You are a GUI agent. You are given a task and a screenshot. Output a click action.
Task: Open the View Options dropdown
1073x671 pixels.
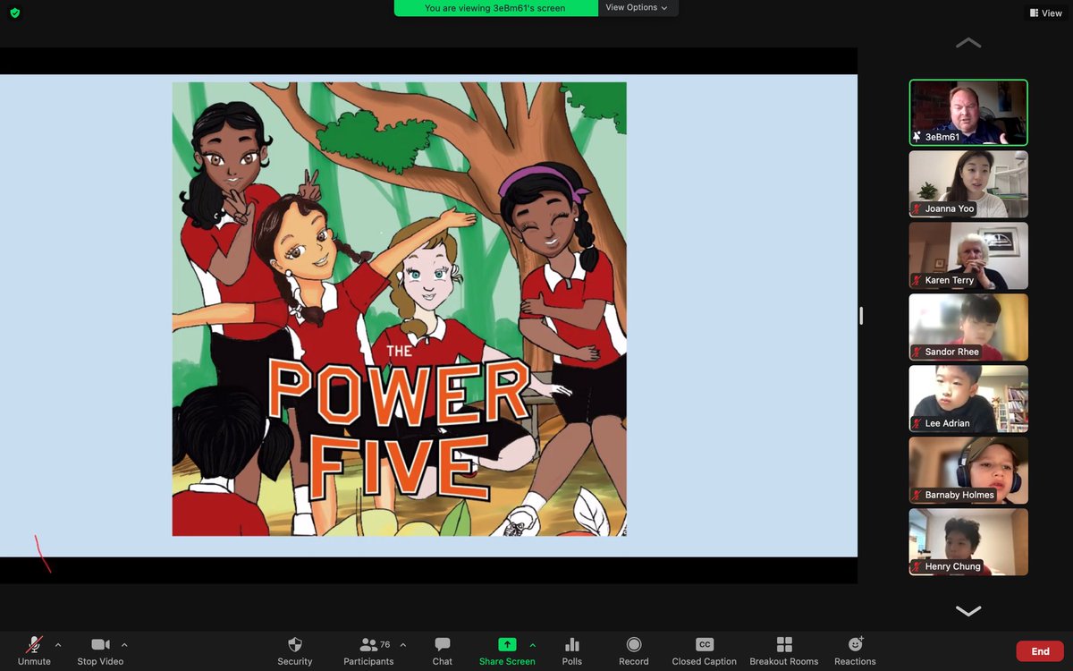click(637, 7)
